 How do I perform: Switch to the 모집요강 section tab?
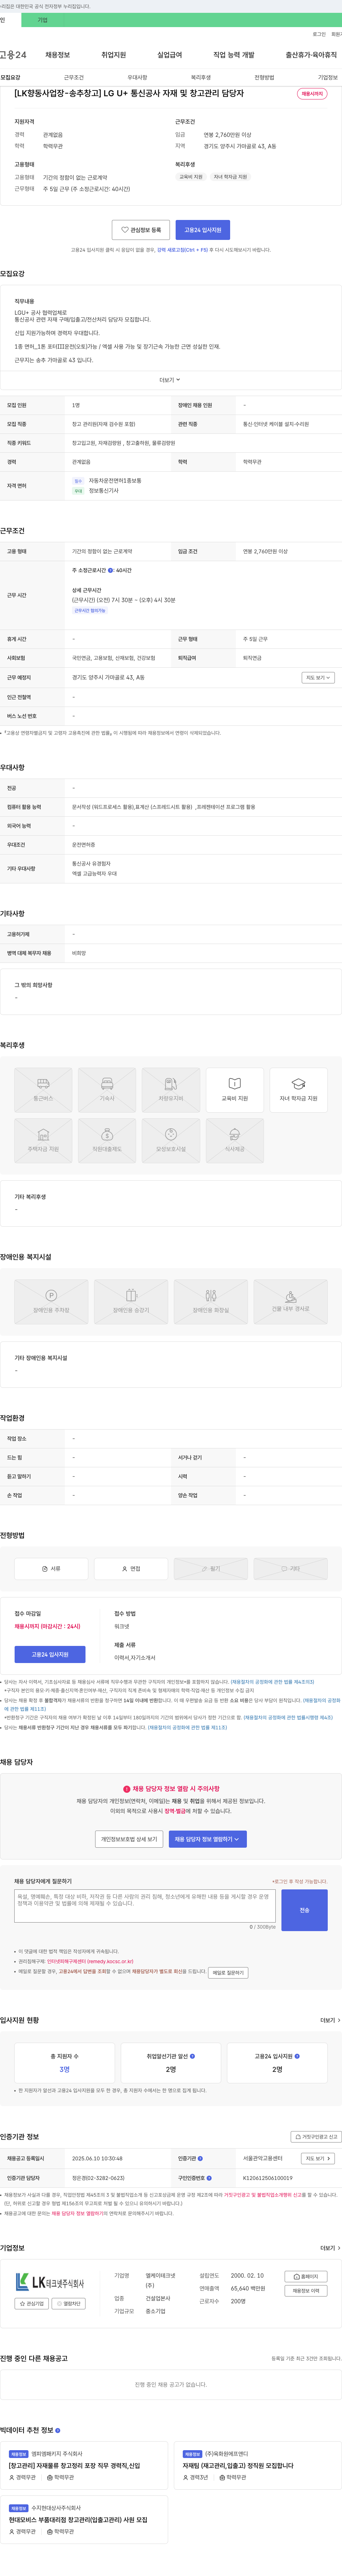[10, 77]
